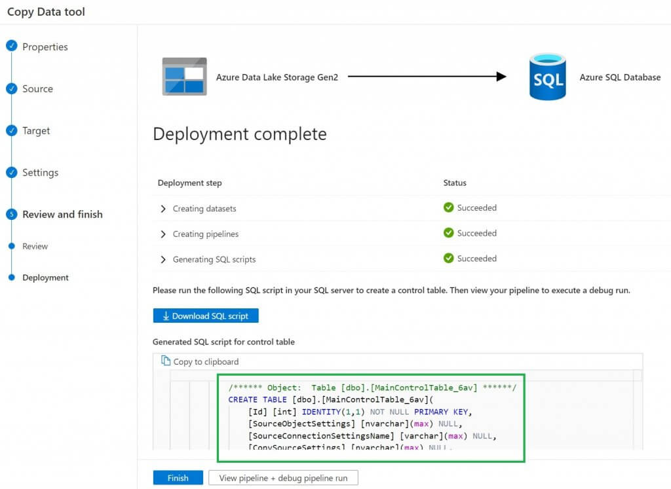Viewport: 671px width, 489px height.
Task: Expand the Creating pipelines step
Action: click(x=163, y=234)
